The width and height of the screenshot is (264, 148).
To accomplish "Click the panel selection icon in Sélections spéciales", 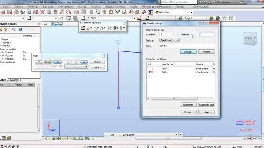I will click(90, 28).
